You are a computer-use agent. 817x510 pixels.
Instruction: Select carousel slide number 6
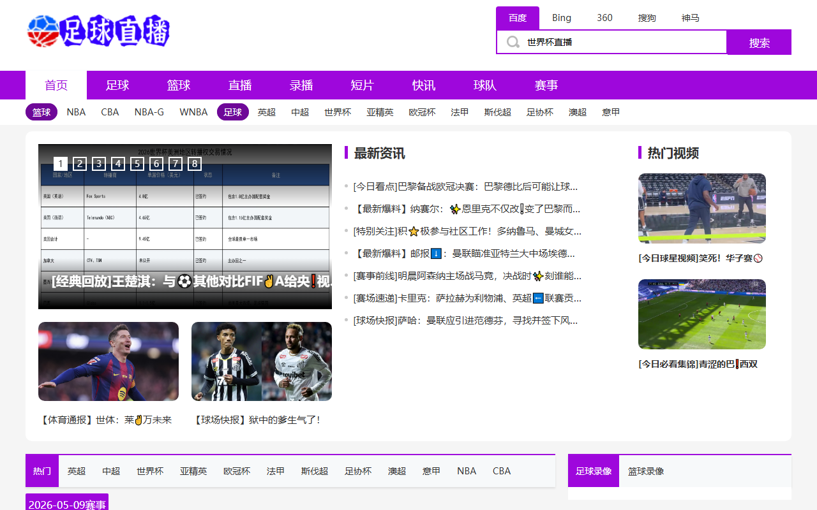click(156, 164)
